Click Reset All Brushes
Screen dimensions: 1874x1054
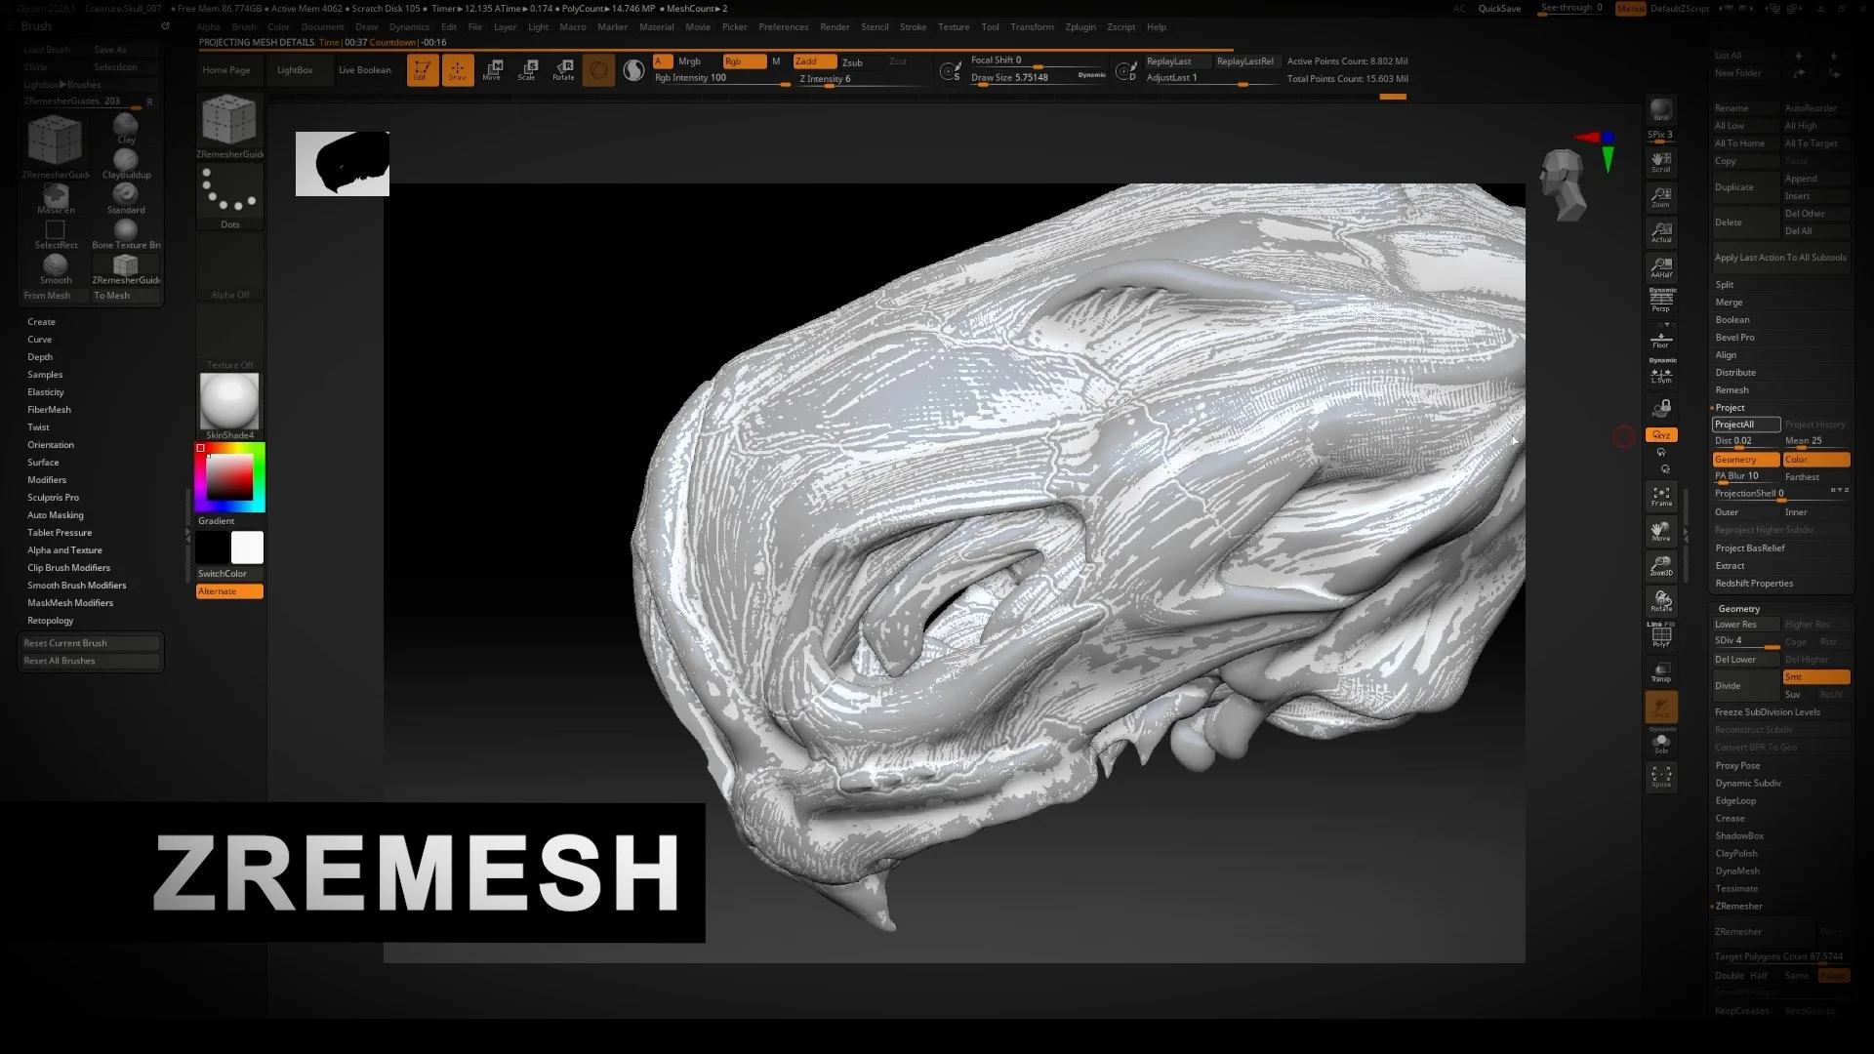tap(90, 660)
